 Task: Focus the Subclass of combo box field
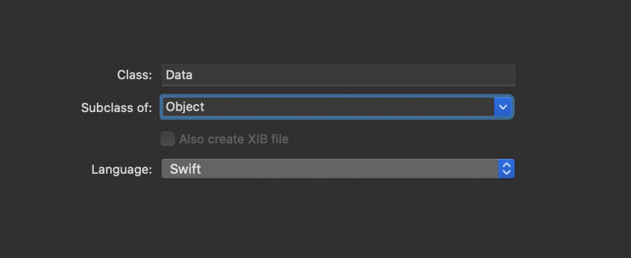[x=328, y=107]
